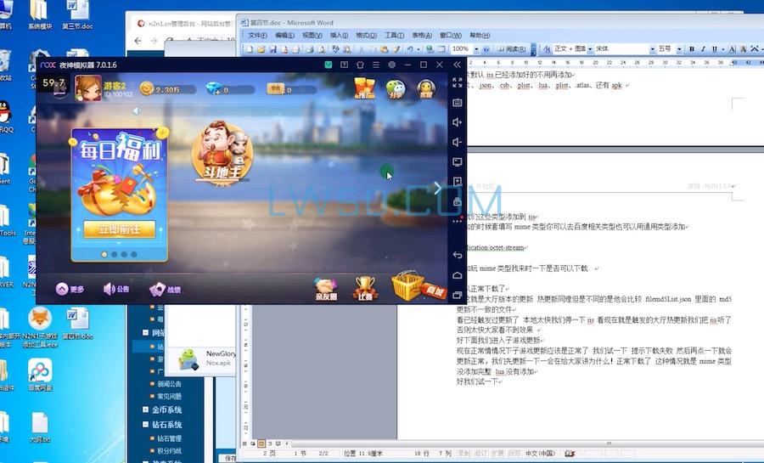This screenshot has height=463, width=764.
Task: Open the 客服 customer service icon
Action: 426,88
